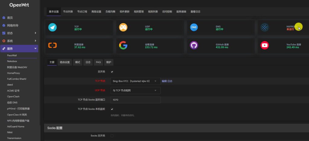Open the component update (组件更新) tab
The width and height of the screenshot is (309, 141).
click(x=125, y=12)
